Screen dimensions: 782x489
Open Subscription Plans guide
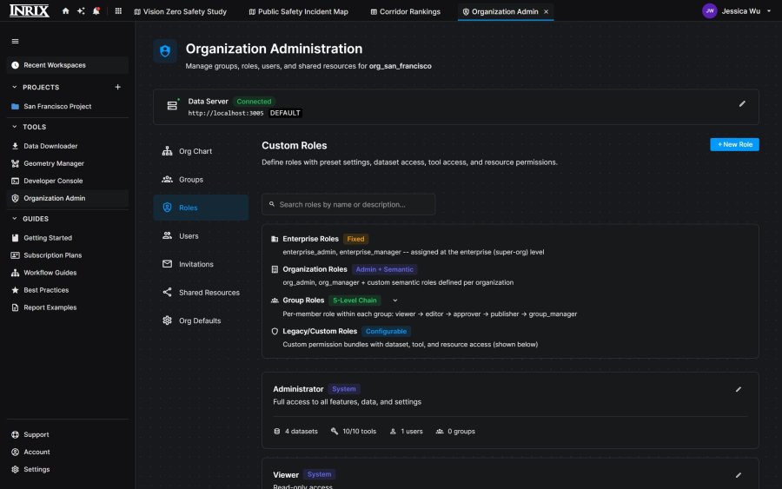[67, 255]
